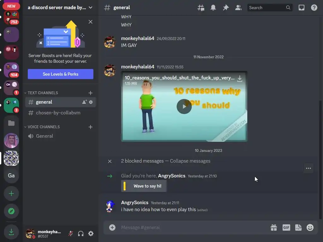Click See Levels & Perks button
The image size is (323, 242).
pyautogui.click(x=61, y=74)
